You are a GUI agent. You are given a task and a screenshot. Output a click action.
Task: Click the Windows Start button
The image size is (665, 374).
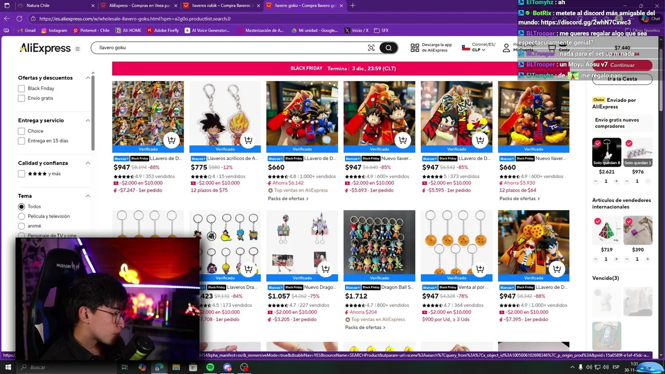tap(8, 367)
